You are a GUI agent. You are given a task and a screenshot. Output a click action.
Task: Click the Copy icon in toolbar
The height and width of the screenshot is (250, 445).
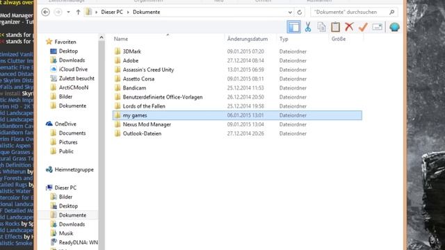[x=321, y=27]
